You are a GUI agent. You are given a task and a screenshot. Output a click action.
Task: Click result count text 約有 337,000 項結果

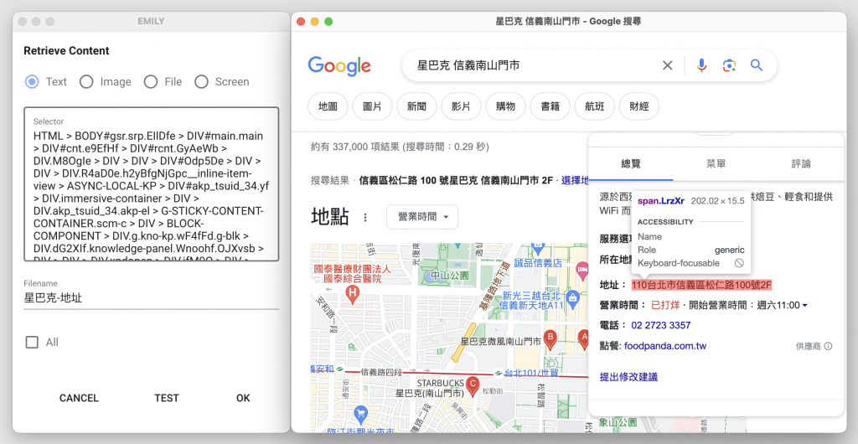tap(355, 147)
